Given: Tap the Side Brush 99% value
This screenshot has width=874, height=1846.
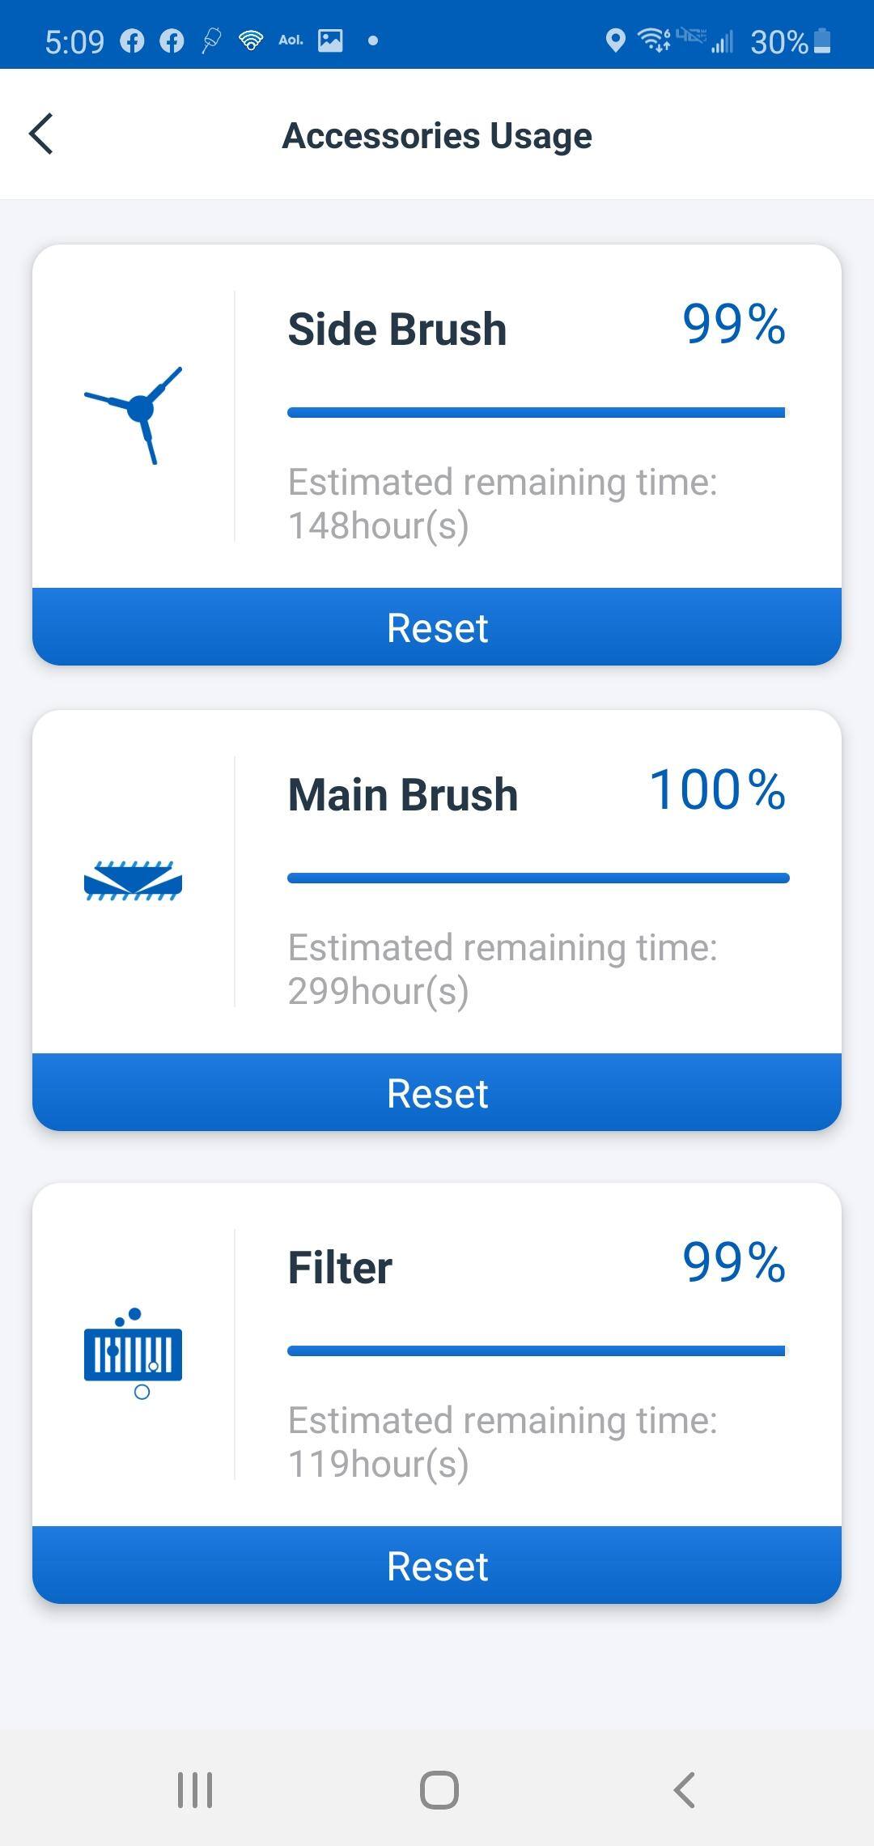Looking at the screenshot, I should 733,325.
